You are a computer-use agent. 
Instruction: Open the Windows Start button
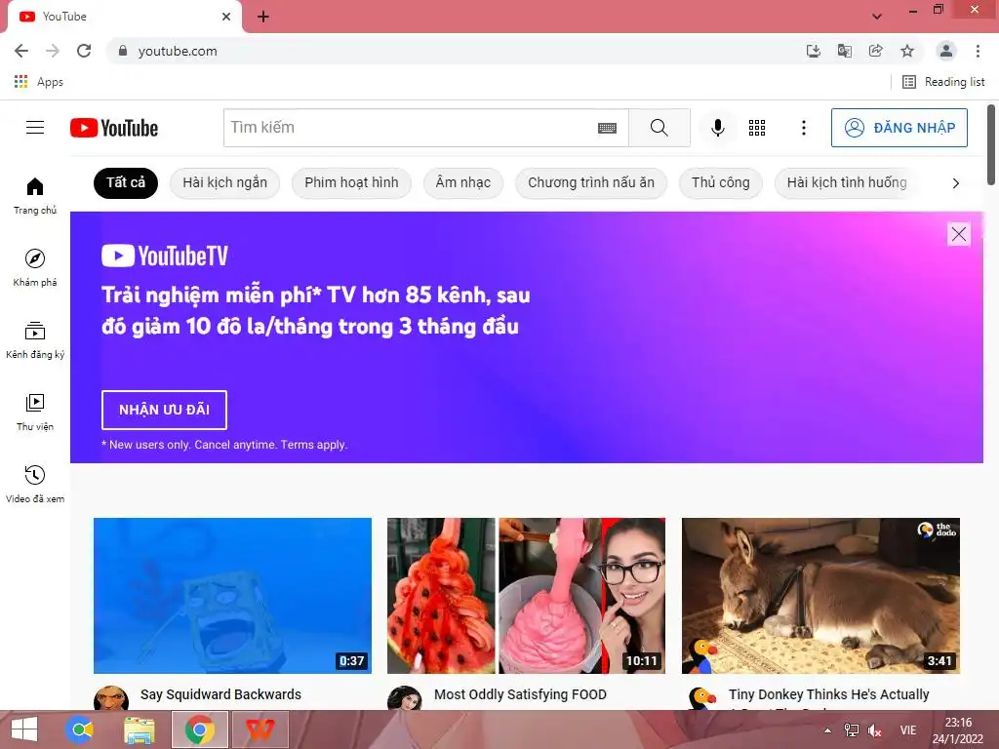point(24,729)
